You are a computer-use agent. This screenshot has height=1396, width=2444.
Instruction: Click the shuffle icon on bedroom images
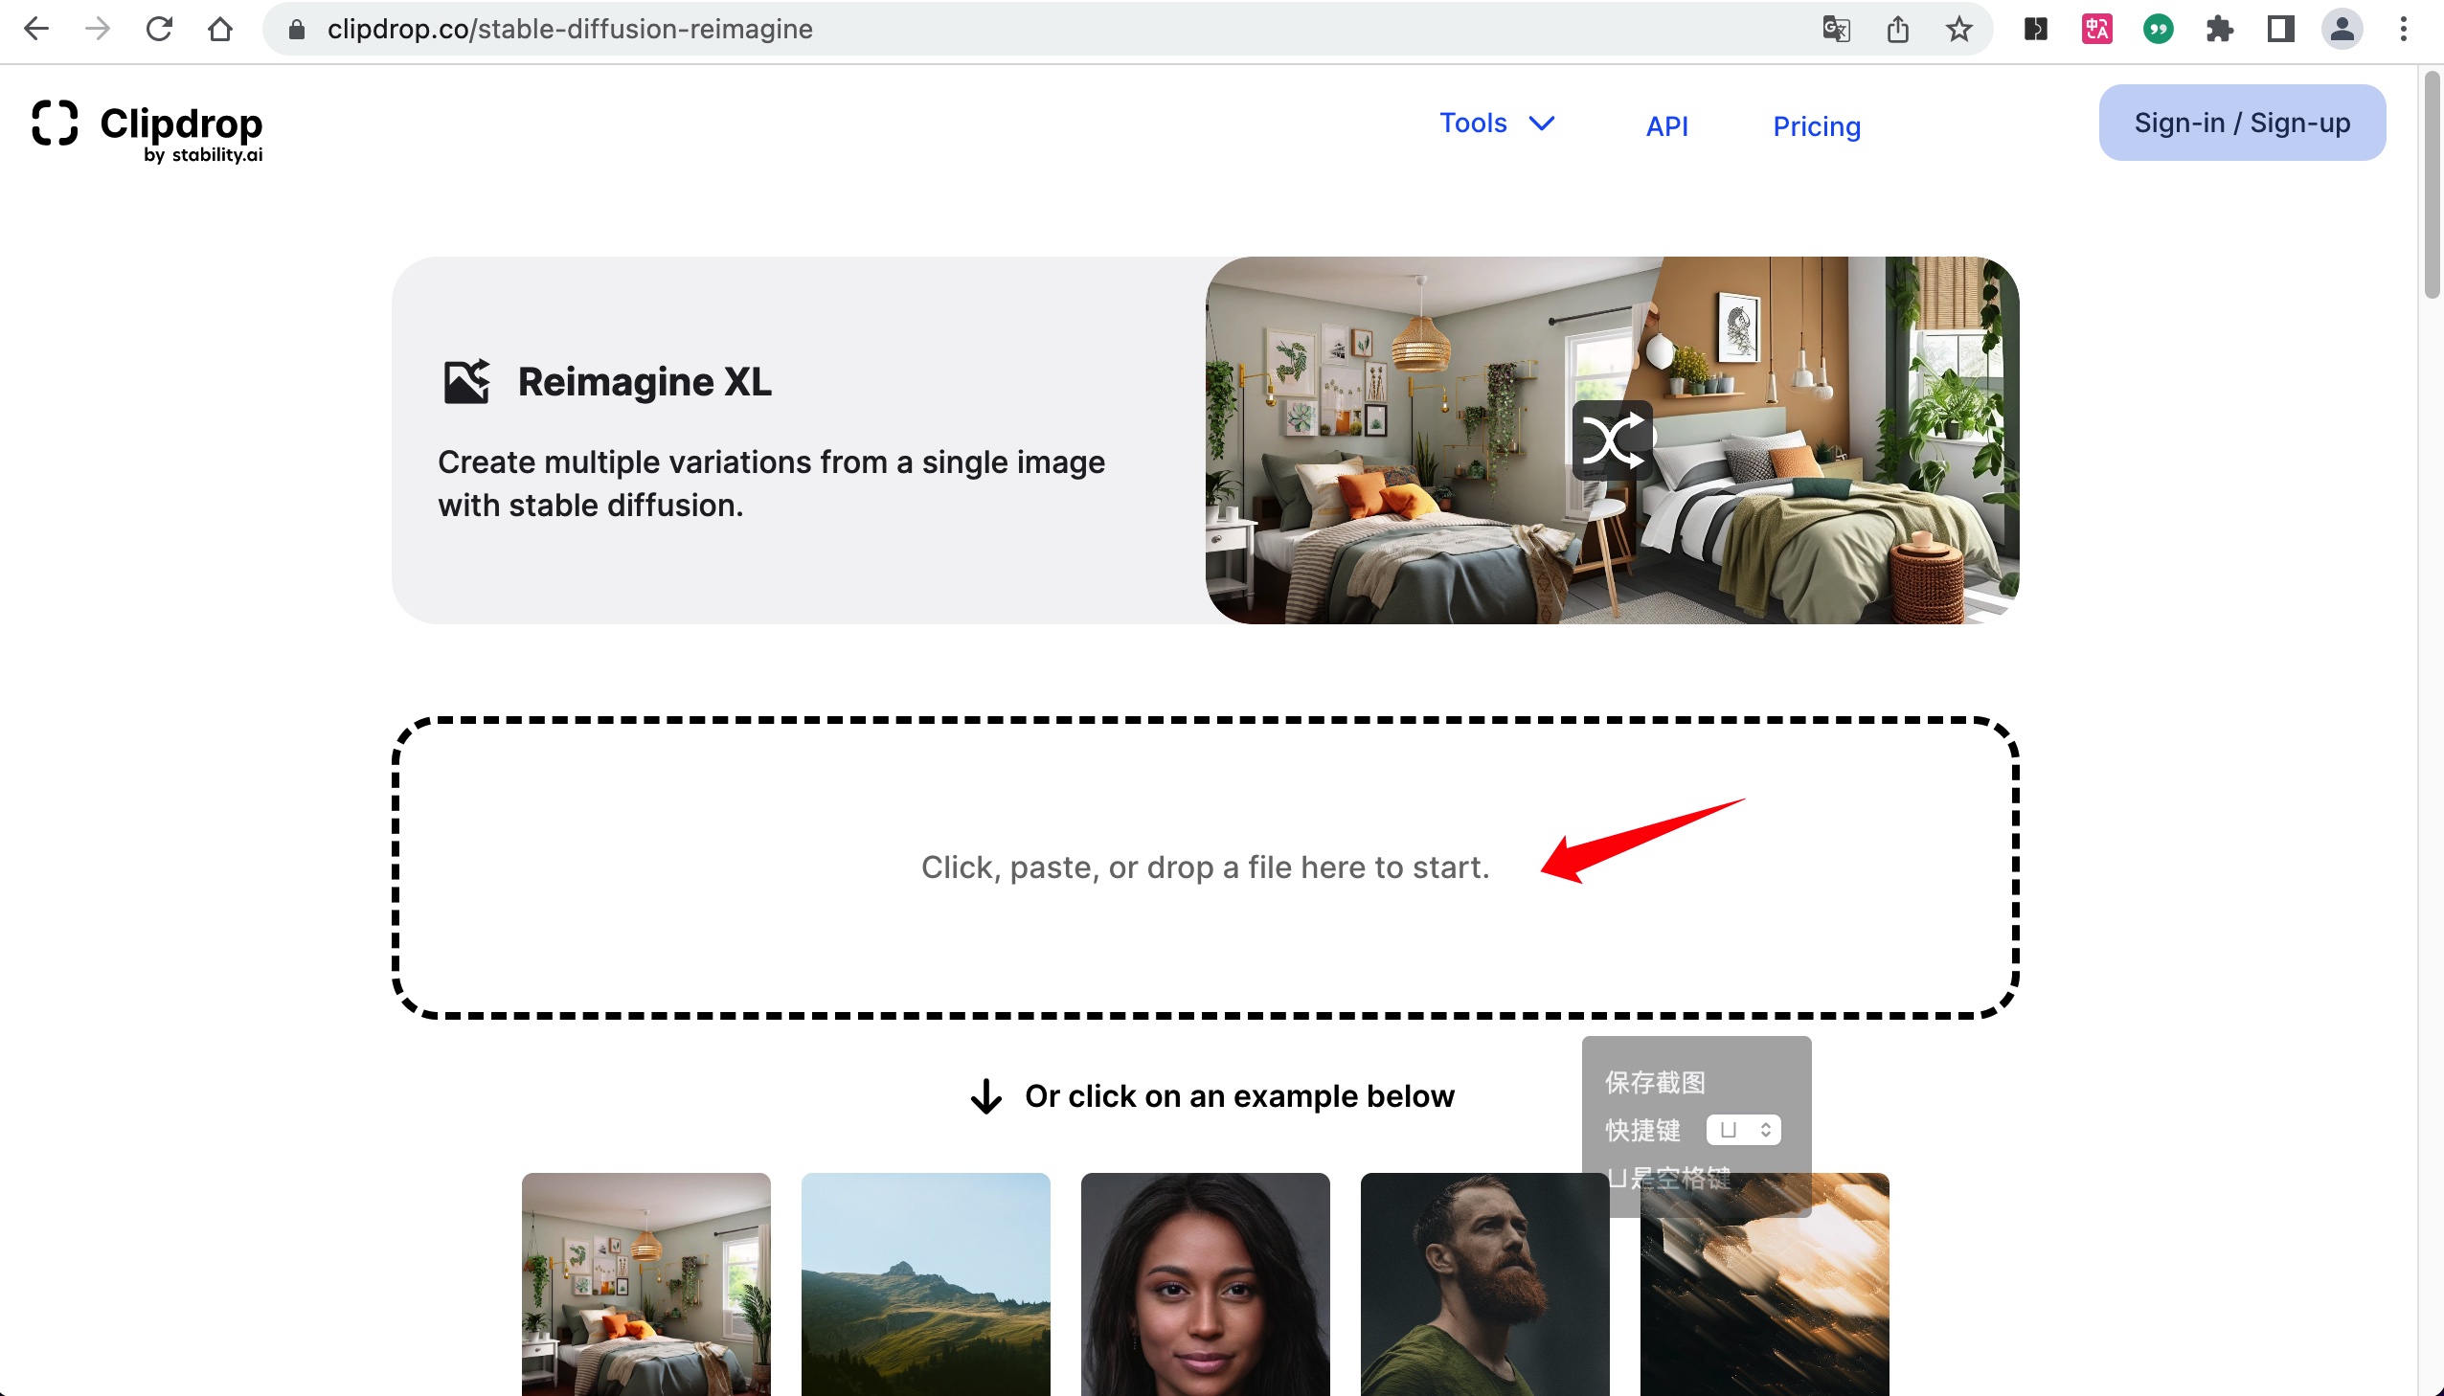point(1612,441)
